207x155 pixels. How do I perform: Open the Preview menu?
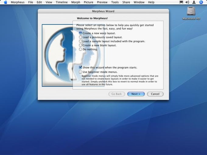(102, 2)
